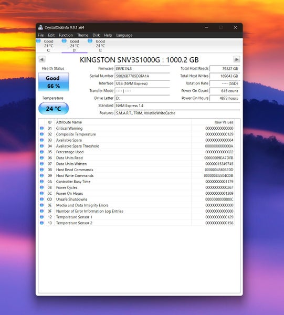Click the CrystalDiskInfo title bar app icon
Viewport: 284px width, 315px height.
(40, 27)
